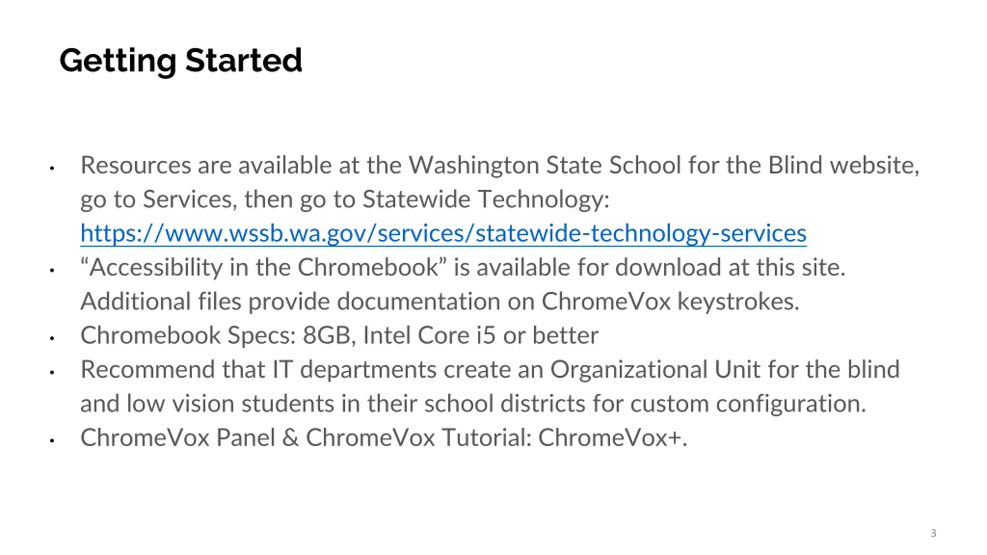The image size is (987, 555).
Task: Click the bullet marker before "Resources are available"
Action: coord(52,168)
